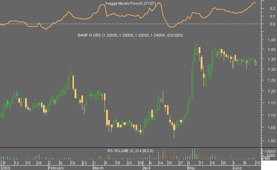The height and width of the screenshot is (170, 277).
Task: Select the 1.40 price axis label
Action: pos(272,49)
